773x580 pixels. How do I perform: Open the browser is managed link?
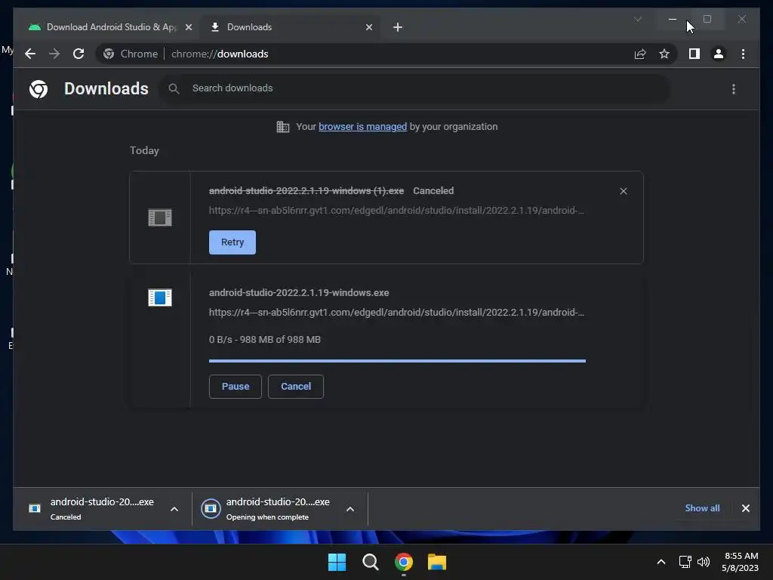tap(362, 126)
